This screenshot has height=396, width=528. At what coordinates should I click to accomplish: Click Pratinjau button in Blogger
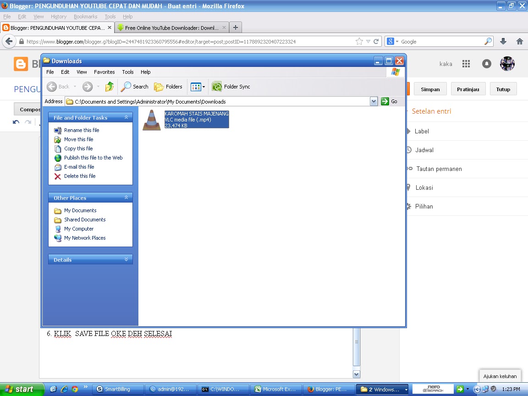467,89
